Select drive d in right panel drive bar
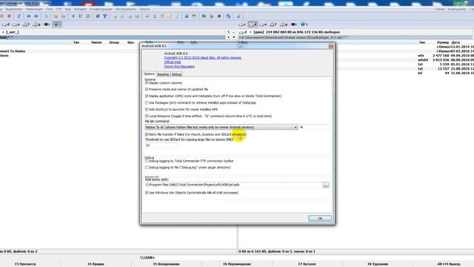 point(253,24)
